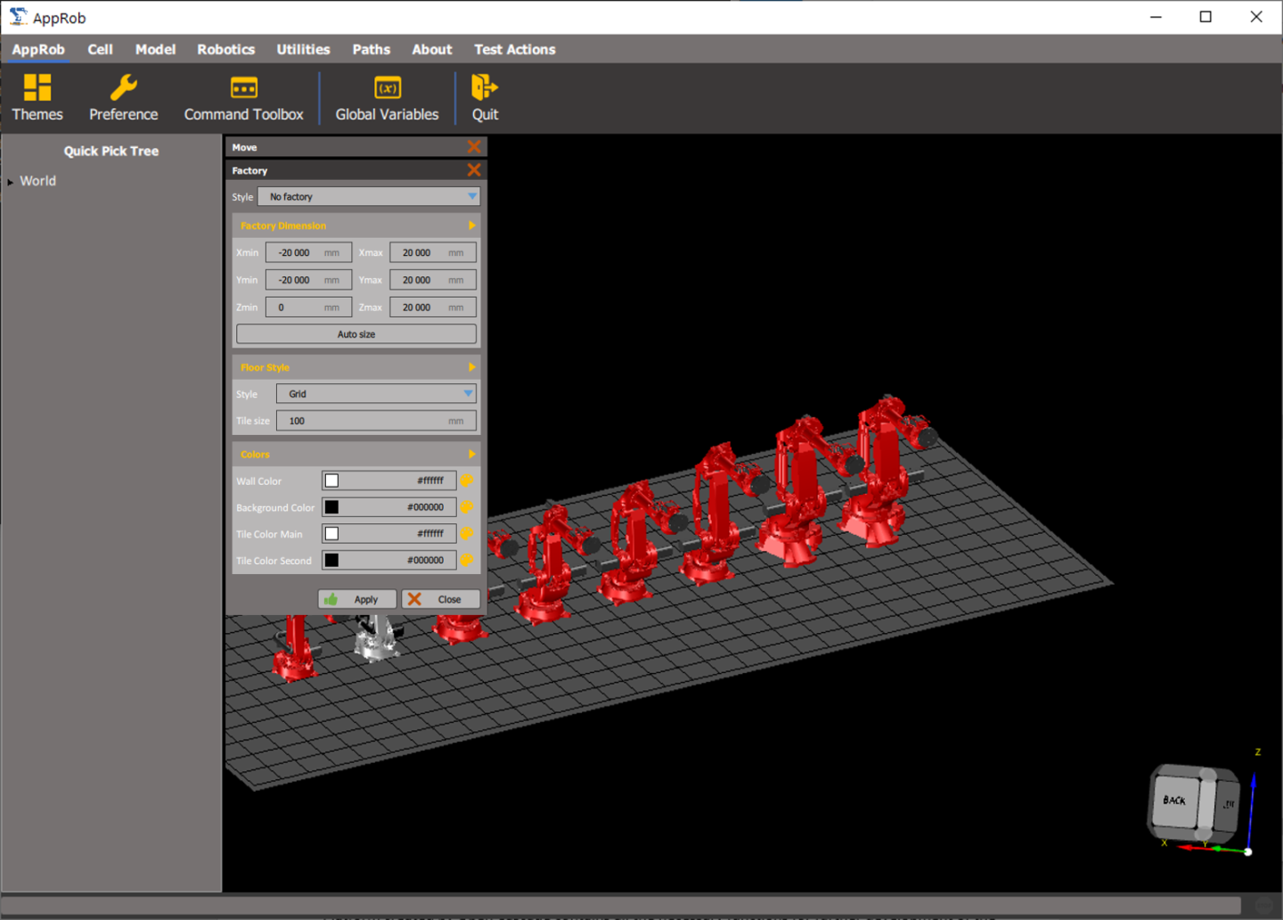Image resolution: width=1283 pixels, height=920 pixels.
Task: Click the palette icon beside Tile Color Second
Action: 467,561
